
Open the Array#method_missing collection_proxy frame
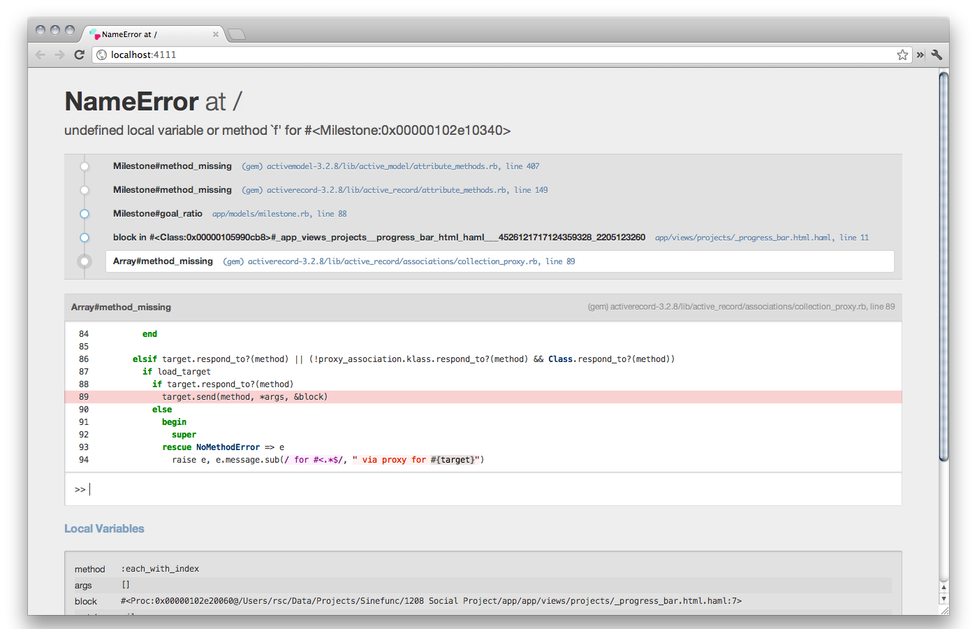(499, 261)
